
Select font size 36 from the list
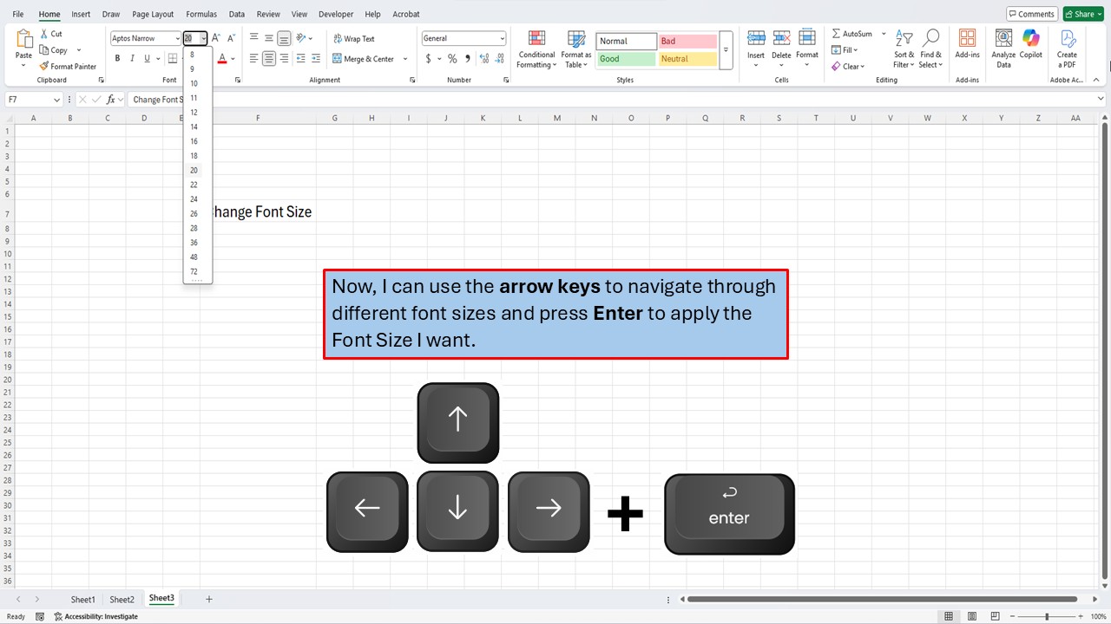pyautogui.click(x=194, y=242)
